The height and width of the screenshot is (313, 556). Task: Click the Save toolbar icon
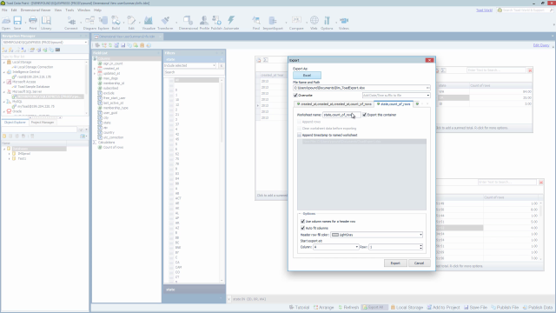point(17,23)
